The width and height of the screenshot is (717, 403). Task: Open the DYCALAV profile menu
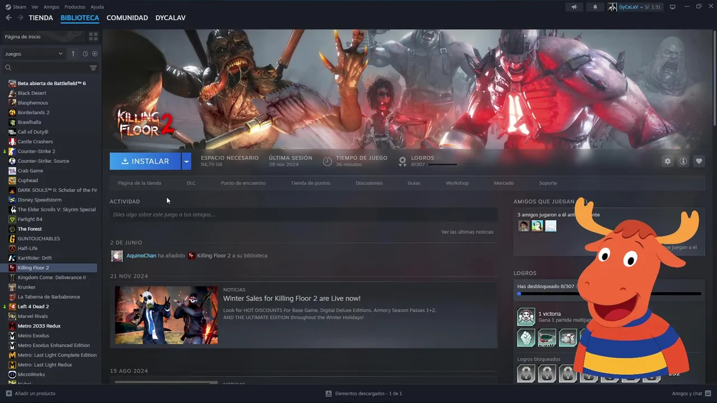[170, 18]
